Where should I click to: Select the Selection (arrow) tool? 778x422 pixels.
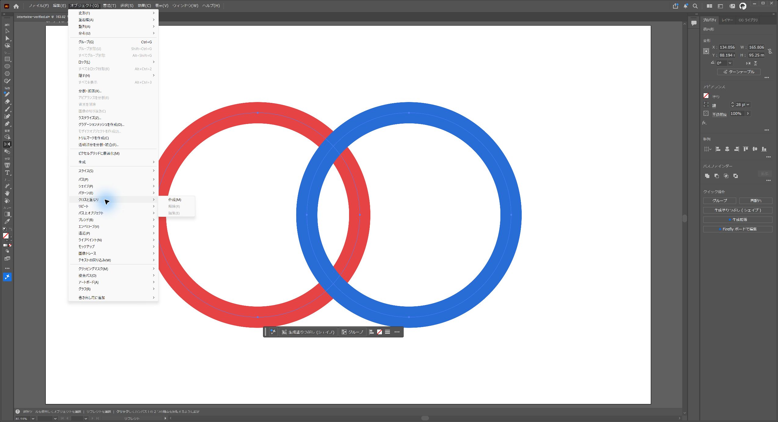point(7,31)
